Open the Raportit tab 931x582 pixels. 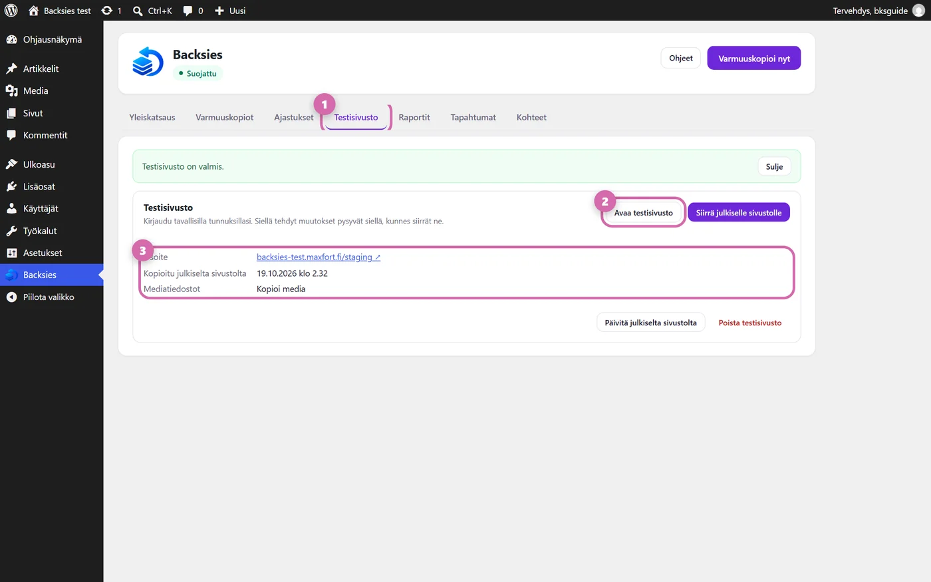pyautogui.click(x=414, y=117)
